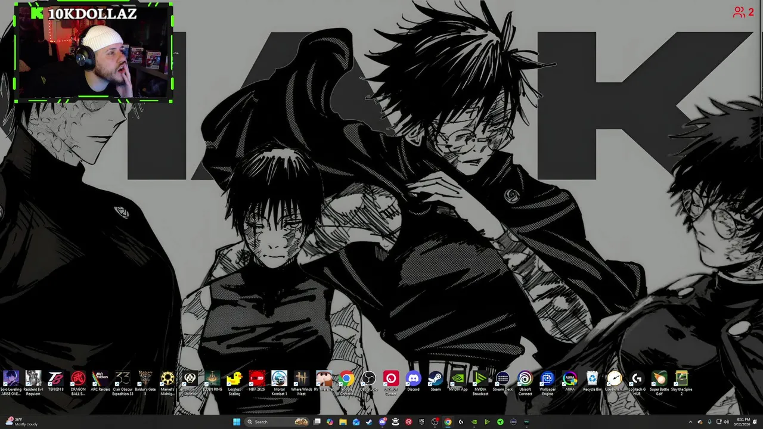763x429 pixels.
Task: Open volume control in system tray
Action: coord(726,422)
